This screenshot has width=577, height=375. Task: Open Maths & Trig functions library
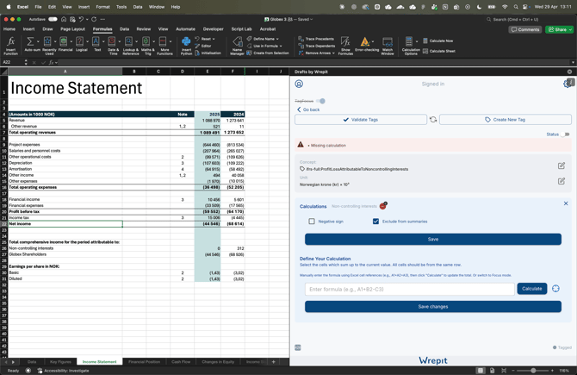point(147,46)
